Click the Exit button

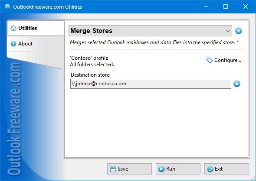[226, 169]
